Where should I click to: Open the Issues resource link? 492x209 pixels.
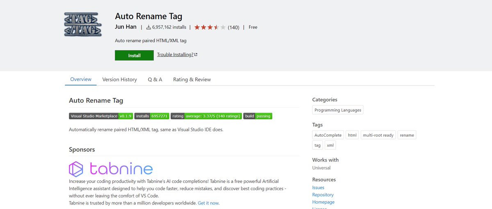tap(318, 187)
